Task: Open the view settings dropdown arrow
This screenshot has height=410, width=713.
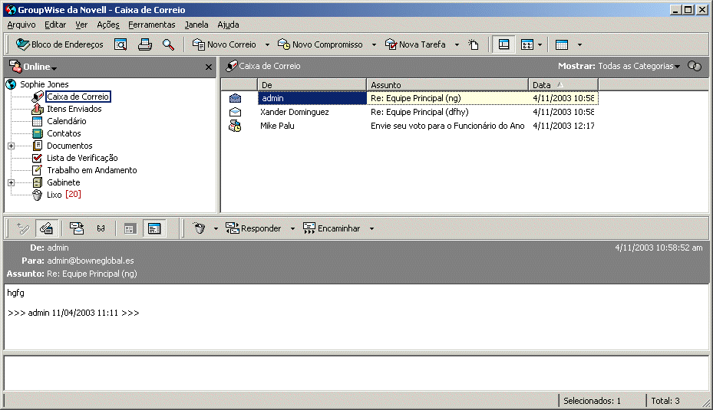Action: click(540, 44)
